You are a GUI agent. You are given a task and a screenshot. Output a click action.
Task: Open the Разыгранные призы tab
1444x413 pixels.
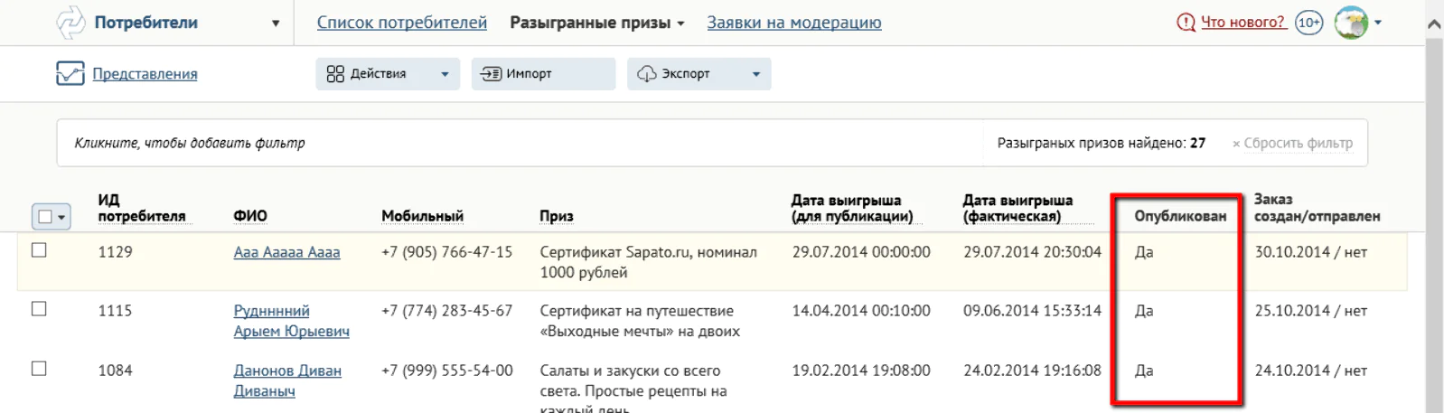coord(596,23)
